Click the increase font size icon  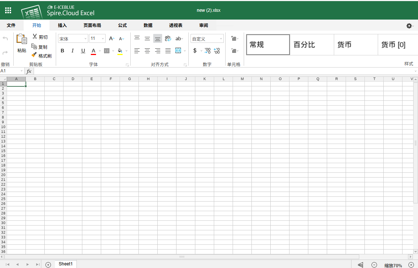[x=112, y=38]
